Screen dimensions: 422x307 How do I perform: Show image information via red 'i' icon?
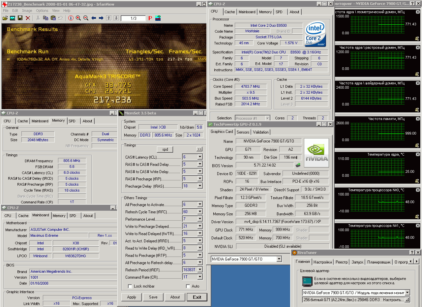(71, 18)
